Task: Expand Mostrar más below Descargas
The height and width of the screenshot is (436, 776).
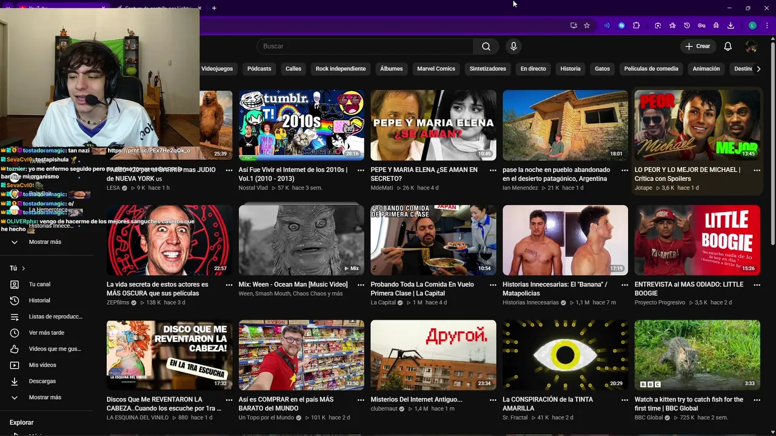Action: pyautogui.click(x=46, y=398)
